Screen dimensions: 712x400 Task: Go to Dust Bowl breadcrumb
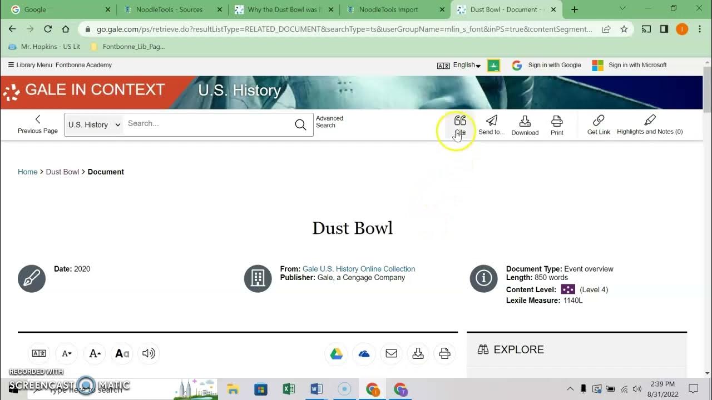pos(62,172)
